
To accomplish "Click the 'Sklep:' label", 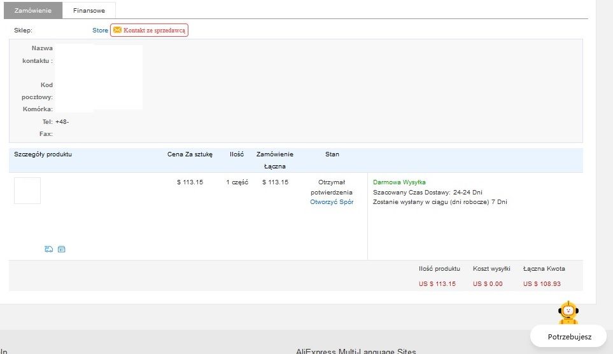I will pyautogui.click(x=23, y=30).
